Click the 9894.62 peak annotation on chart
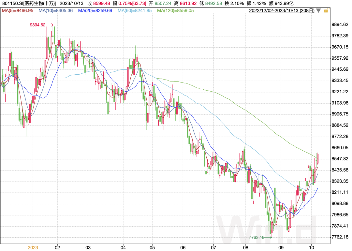 click(37, 25)
